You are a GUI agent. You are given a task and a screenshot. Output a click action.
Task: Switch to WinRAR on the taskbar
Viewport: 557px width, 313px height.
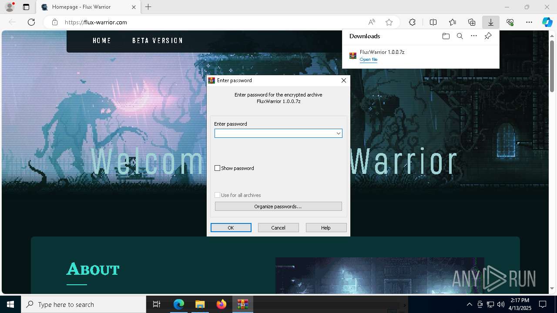coord(242,304)
